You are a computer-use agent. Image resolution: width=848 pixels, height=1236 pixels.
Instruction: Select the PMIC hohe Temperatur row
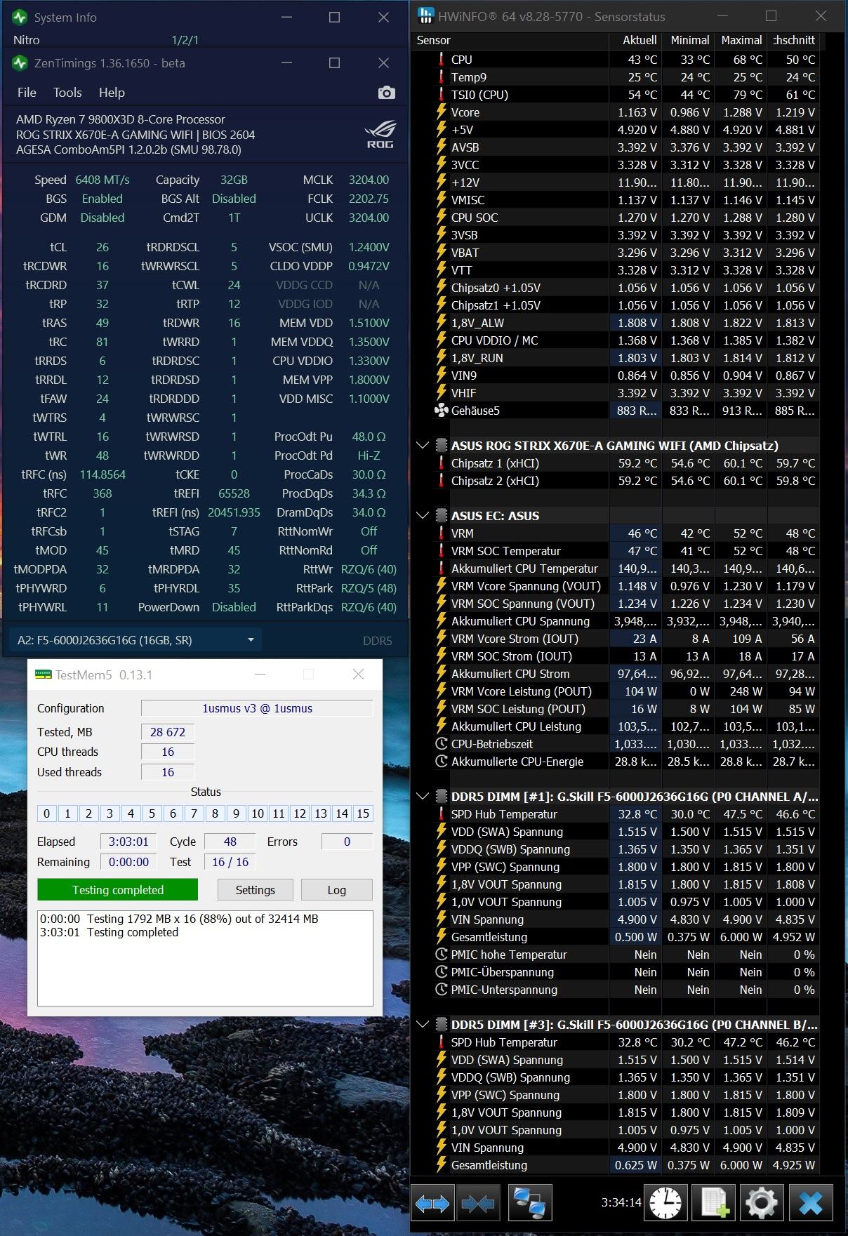pyautogui.click(x=616, y=955)
